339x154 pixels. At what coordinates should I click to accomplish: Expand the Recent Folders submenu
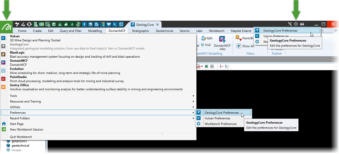point(99,118)
